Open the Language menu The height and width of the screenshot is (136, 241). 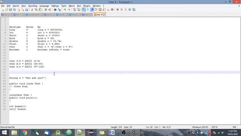click(44, 6)
